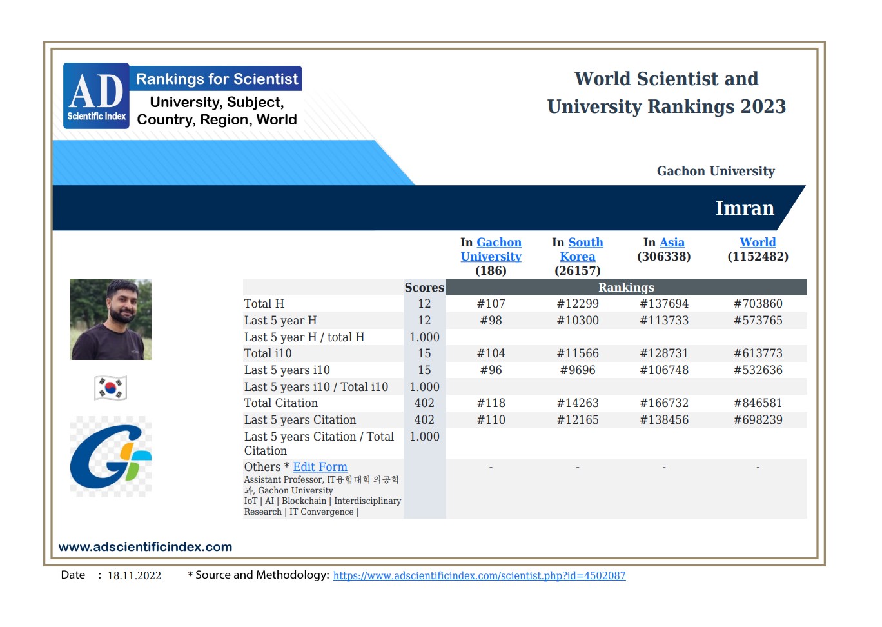Open the Gachon University ranking link
Viewport: 882px width, 627px height.
click(x=491, y=250)
